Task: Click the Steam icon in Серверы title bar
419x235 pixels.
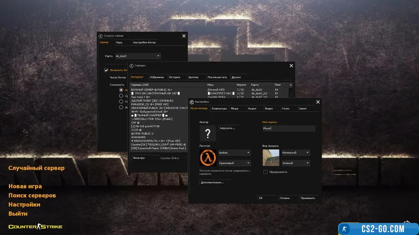Action: [132, 65]
